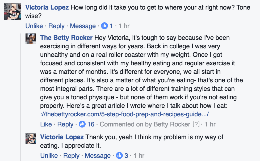
Task: Click the thumbs-up icon showing 1 like
Action: point(104,26)
